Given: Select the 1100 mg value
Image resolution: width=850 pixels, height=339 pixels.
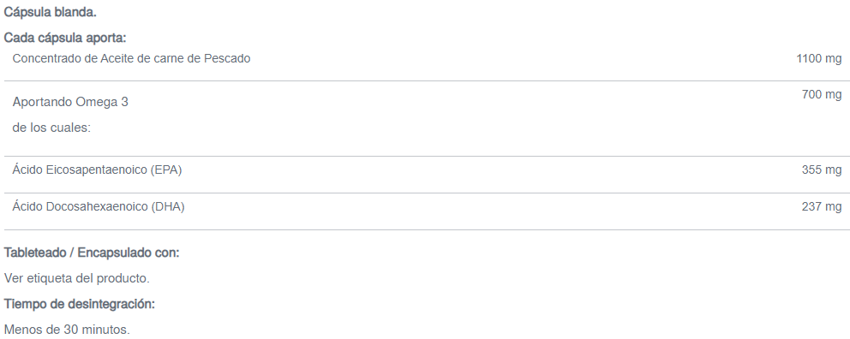Looking at the screenshot, I should [818, 58].
